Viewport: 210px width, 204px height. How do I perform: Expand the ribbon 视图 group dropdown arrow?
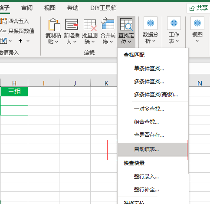point(197,41)
